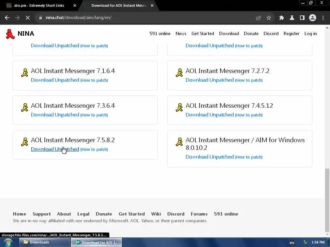330x247 pixels.
Task: Open the Extensions puzzle icon
Action: pos(282,18)
